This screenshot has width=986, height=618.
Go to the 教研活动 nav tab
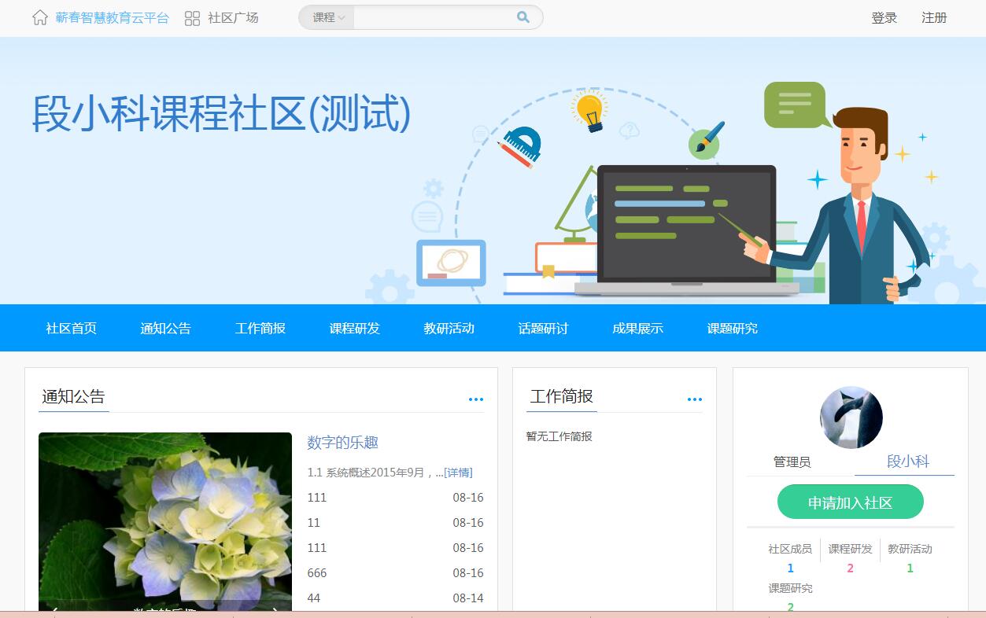coord(449,329)
